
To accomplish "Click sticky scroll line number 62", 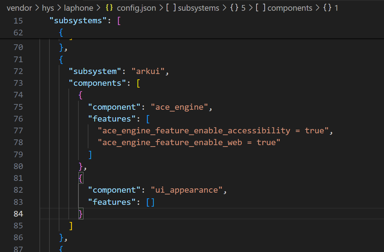I will click(18, 33).
